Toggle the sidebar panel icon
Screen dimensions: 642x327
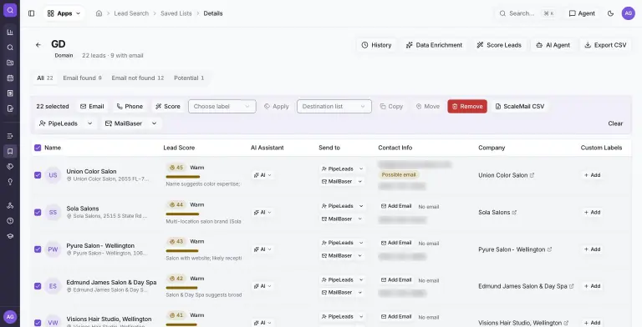[x=31, y=13]
